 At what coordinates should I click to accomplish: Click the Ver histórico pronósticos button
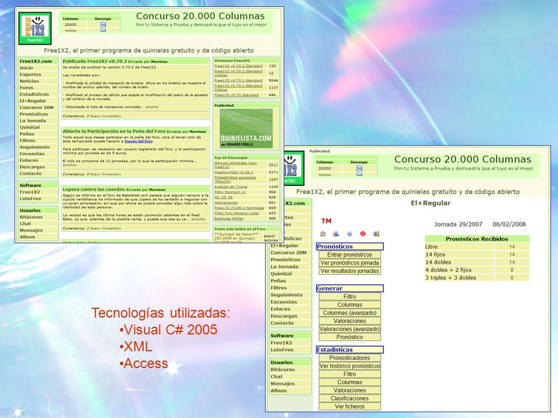[x=349, y=366]
